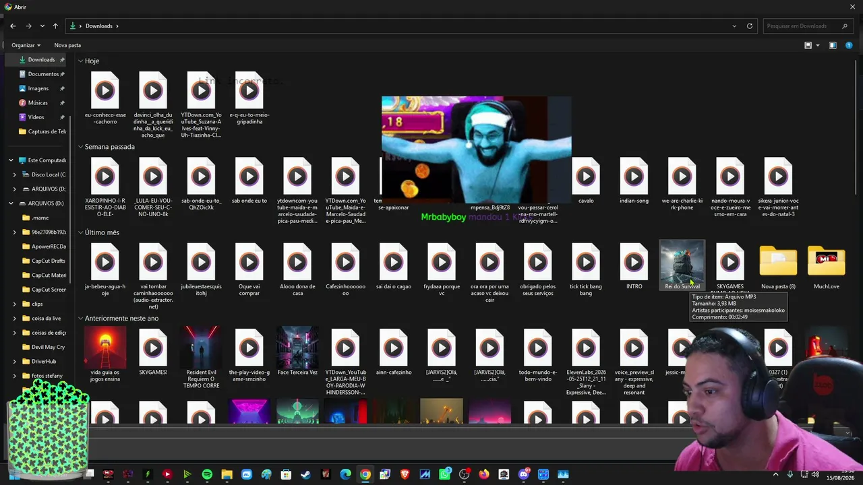Image resolution: width=863 pixels, height=485 pixels.
Task: Collapse the Hoje group
Action: (x=80, y=61)
